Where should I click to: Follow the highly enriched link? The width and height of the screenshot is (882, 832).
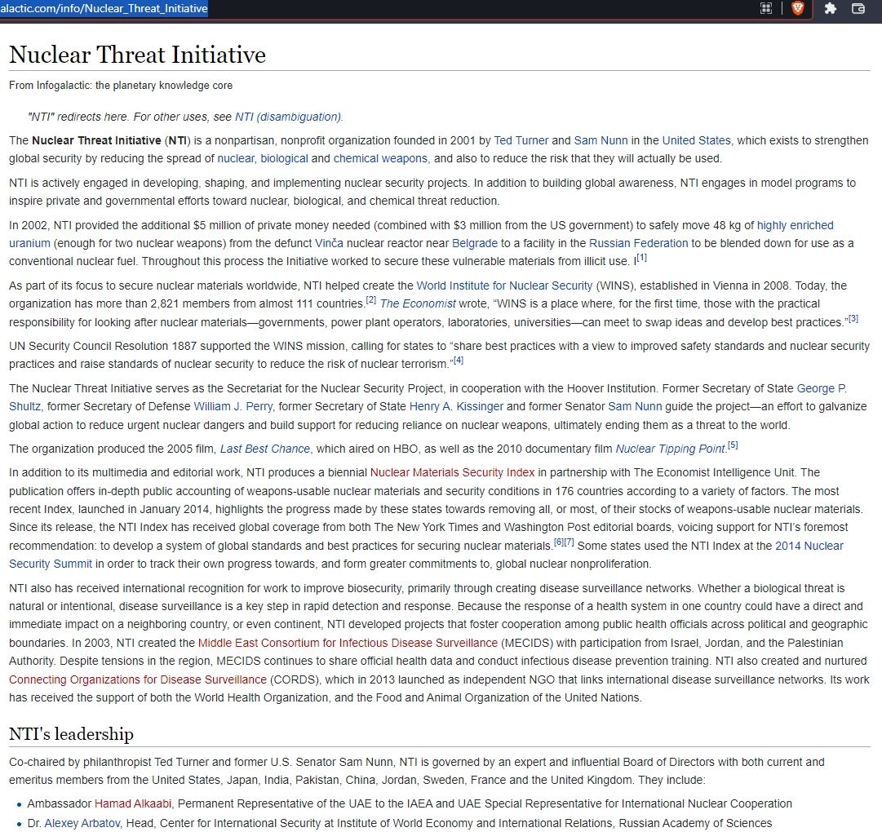[x=795, y=225]
